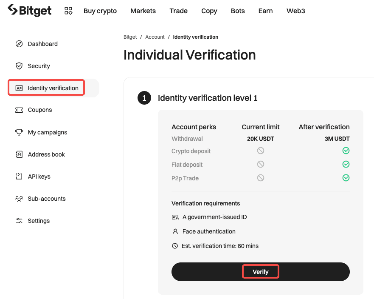Open the Buy crypto menu
Screen dimensions: 374x299
(100, 11)
